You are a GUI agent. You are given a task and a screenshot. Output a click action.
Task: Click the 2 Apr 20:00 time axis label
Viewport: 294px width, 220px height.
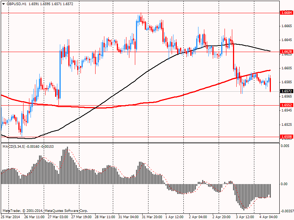click(x=222, y=217)
